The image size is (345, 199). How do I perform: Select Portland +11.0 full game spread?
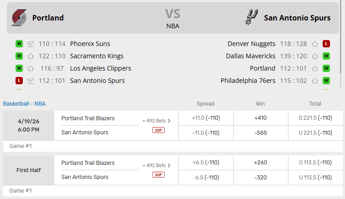[x=206, y=118]
